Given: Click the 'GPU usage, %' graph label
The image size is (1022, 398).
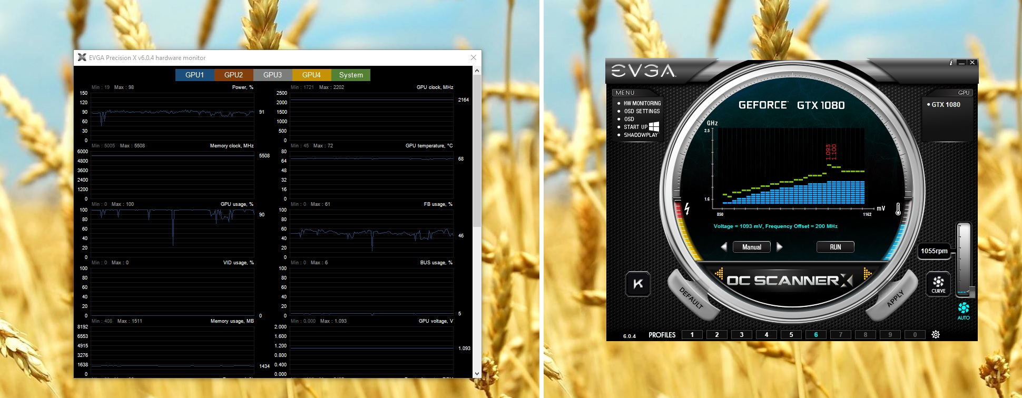Looking at the screenshot, I should pyautogui.click(x=237, y=204).
